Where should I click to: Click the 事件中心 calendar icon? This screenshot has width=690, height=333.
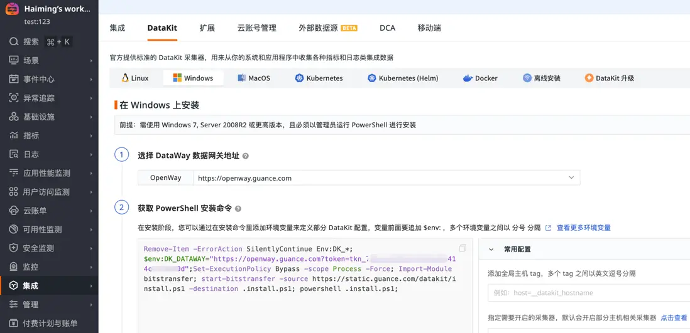click(x=14, y=79)
